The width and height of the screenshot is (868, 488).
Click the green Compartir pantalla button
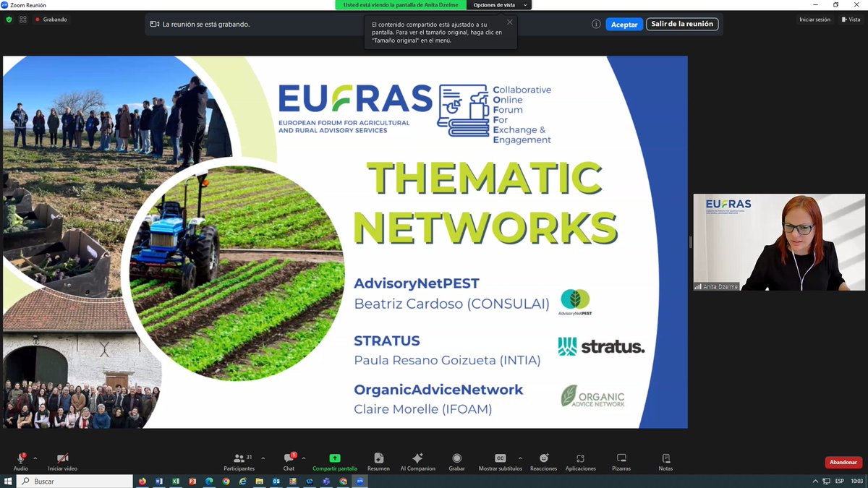pyautogui.click(x=335, y=461)
